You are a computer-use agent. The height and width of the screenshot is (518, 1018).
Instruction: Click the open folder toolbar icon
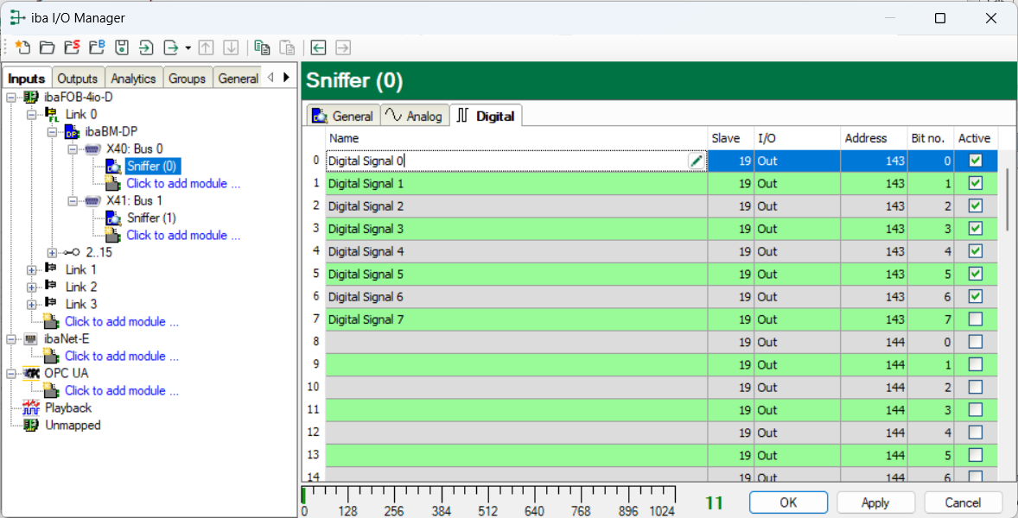47,47
